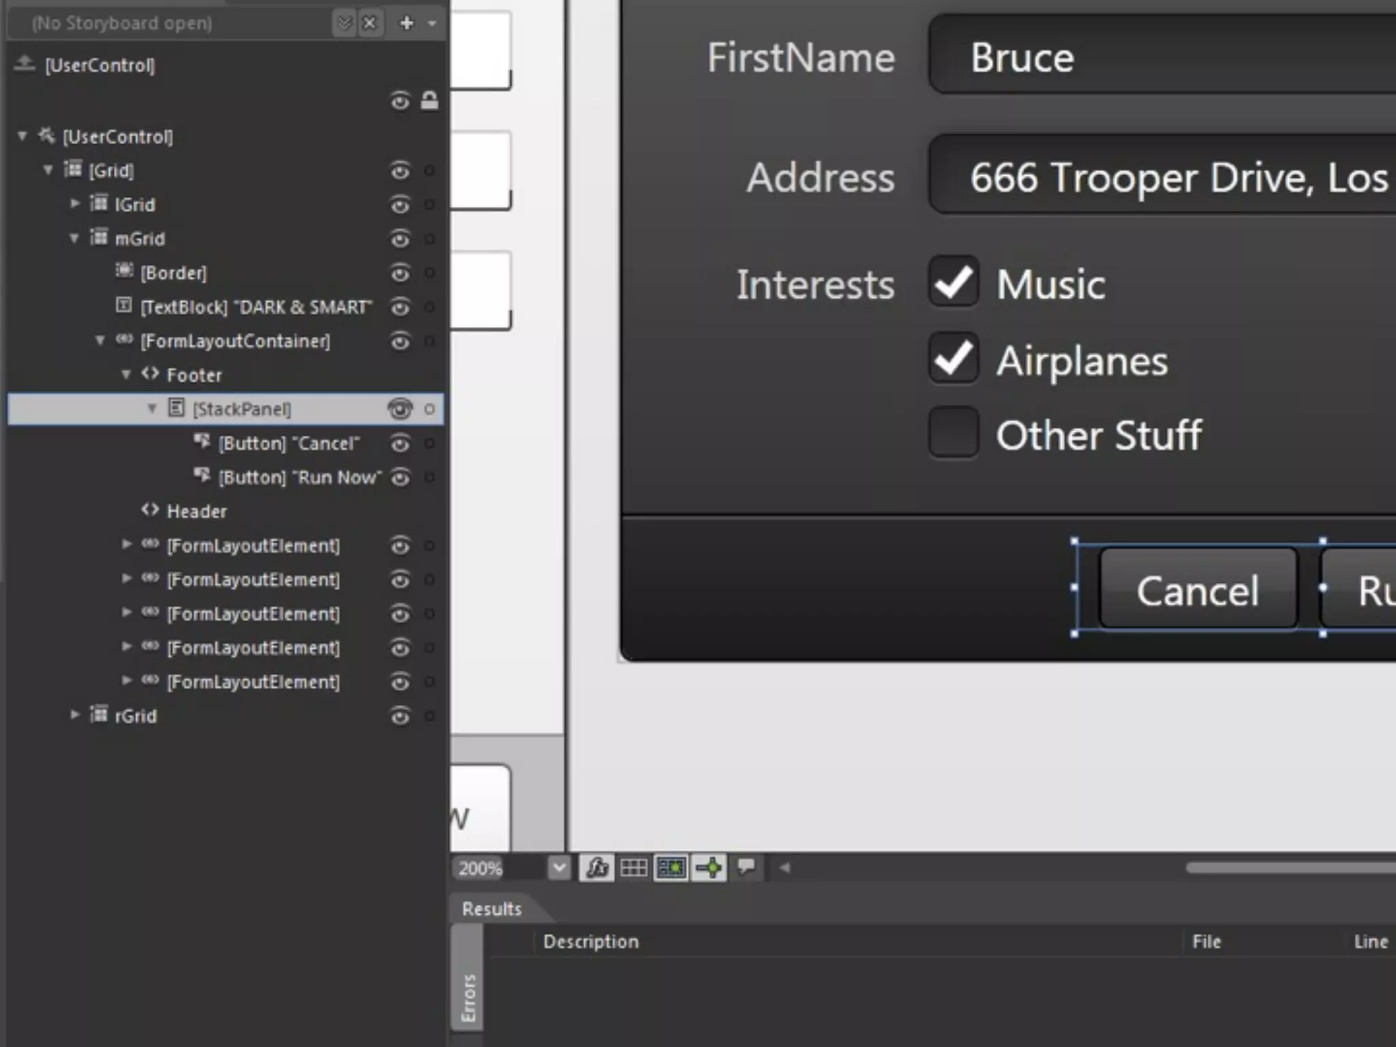This screenshot has width=1396, height=1047.
Task: Show annotations speech bubble icon
Action: point(746,867)
